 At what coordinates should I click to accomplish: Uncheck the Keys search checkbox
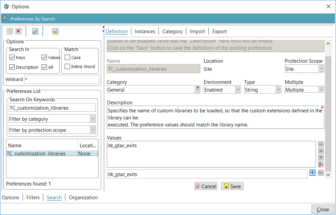(x=12, y=58)
